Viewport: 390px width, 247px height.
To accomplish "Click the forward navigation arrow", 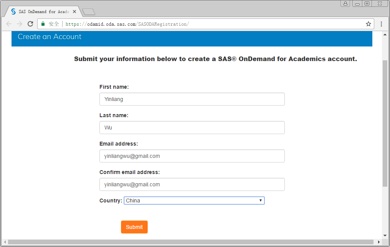I will [19, 23].
